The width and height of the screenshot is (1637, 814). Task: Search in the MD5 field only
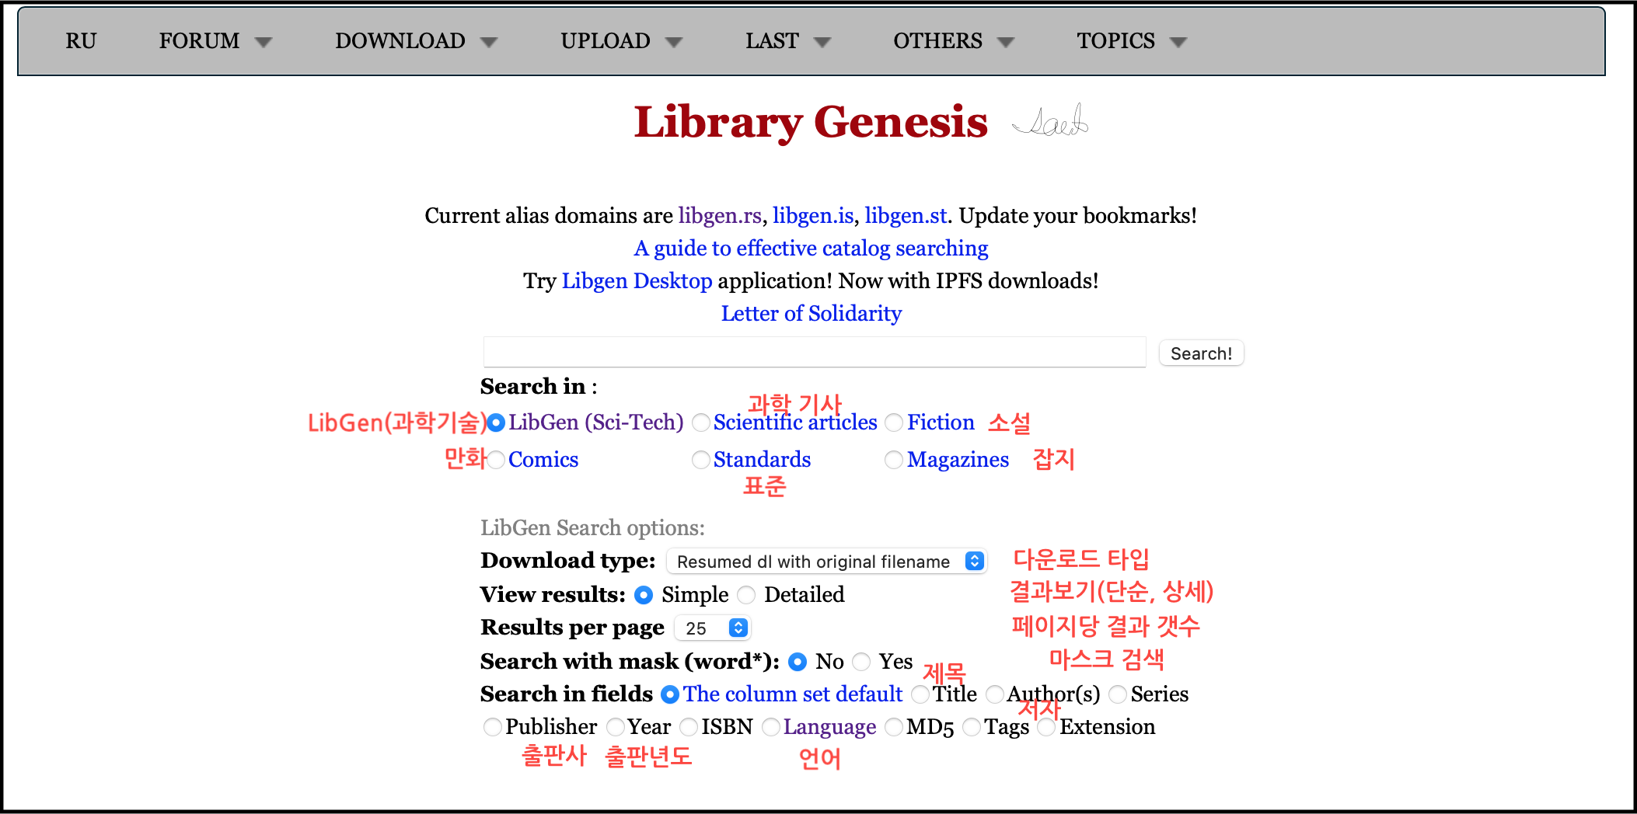click(894, 727)
